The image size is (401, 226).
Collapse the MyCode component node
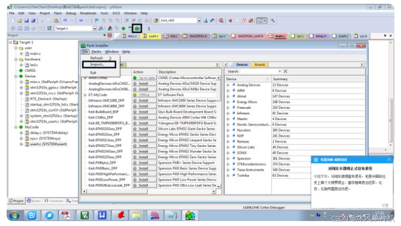pos(16,127)
